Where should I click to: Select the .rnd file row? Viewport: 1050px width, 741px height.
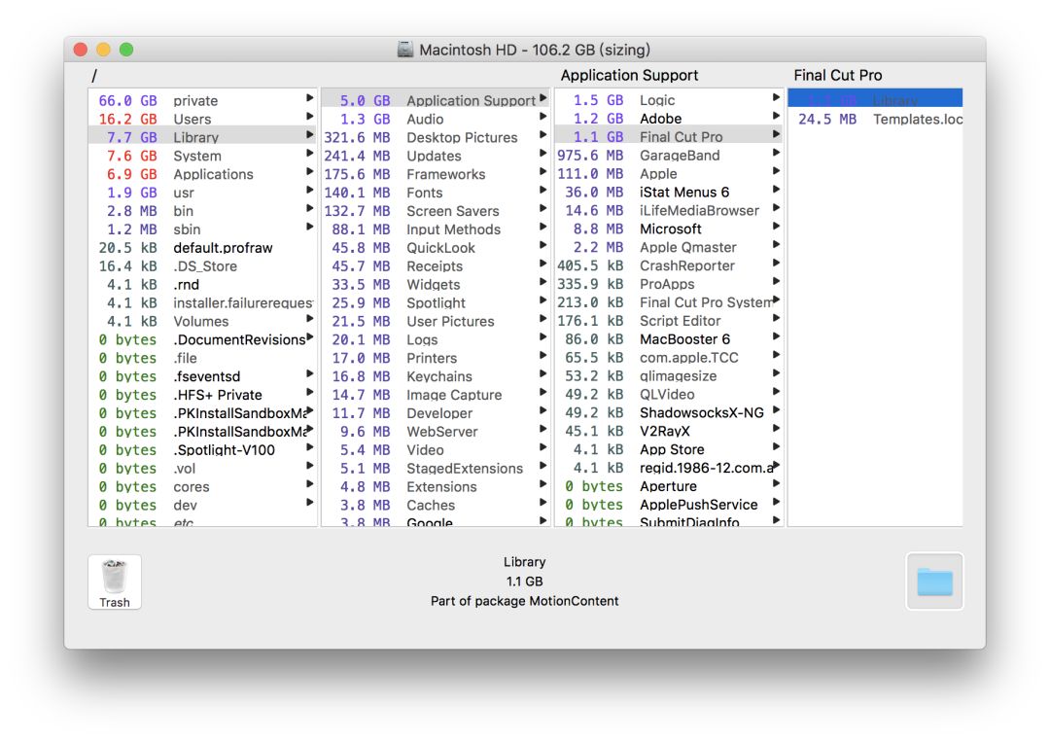click(x=203, y=285)
